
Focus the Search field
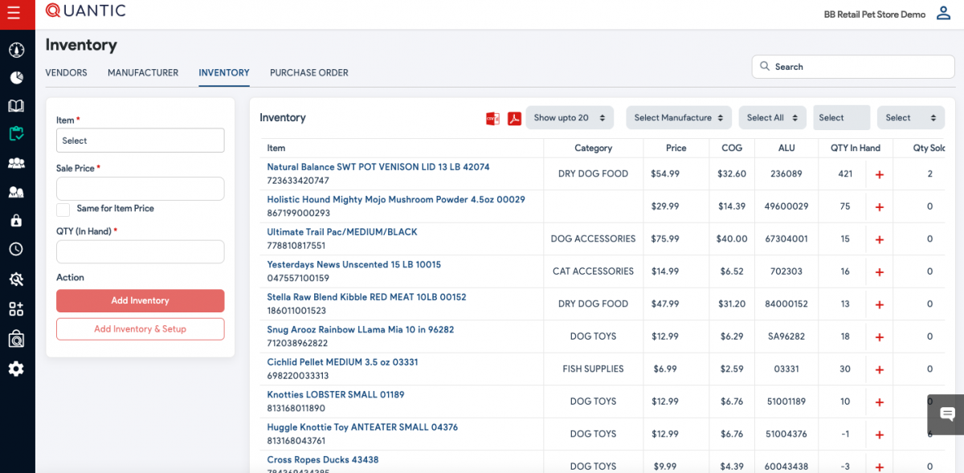(x=853, y=67)
